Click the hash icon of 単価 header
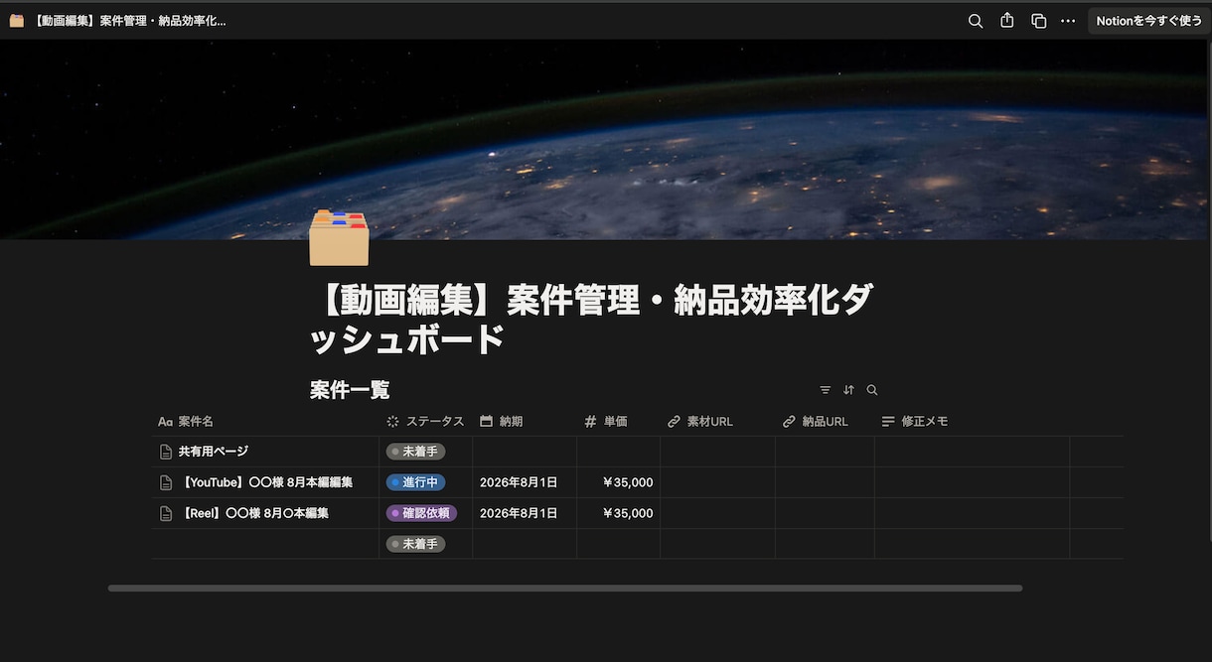 point(590,422)
